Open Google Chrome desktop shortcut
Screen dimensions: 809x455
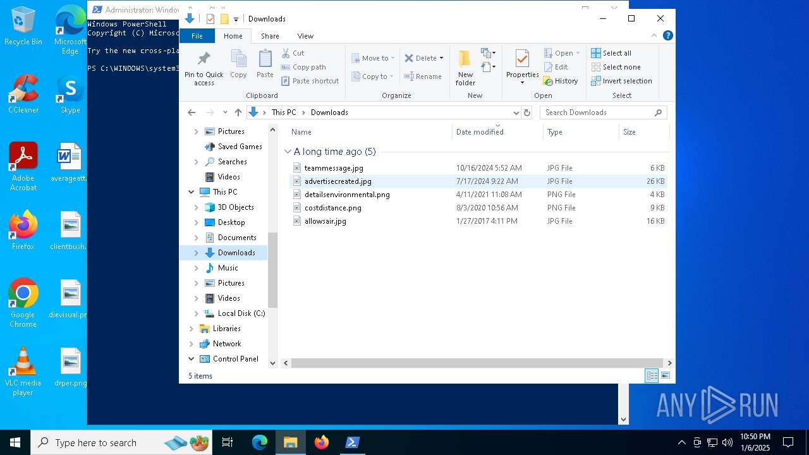point(23,303)
